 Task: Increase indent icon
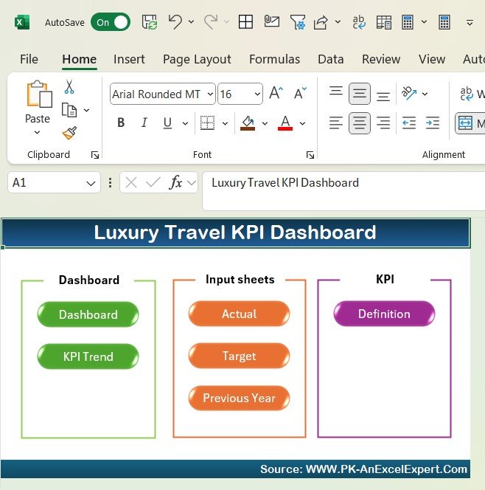pyautogui.click(x=433, y=122)
